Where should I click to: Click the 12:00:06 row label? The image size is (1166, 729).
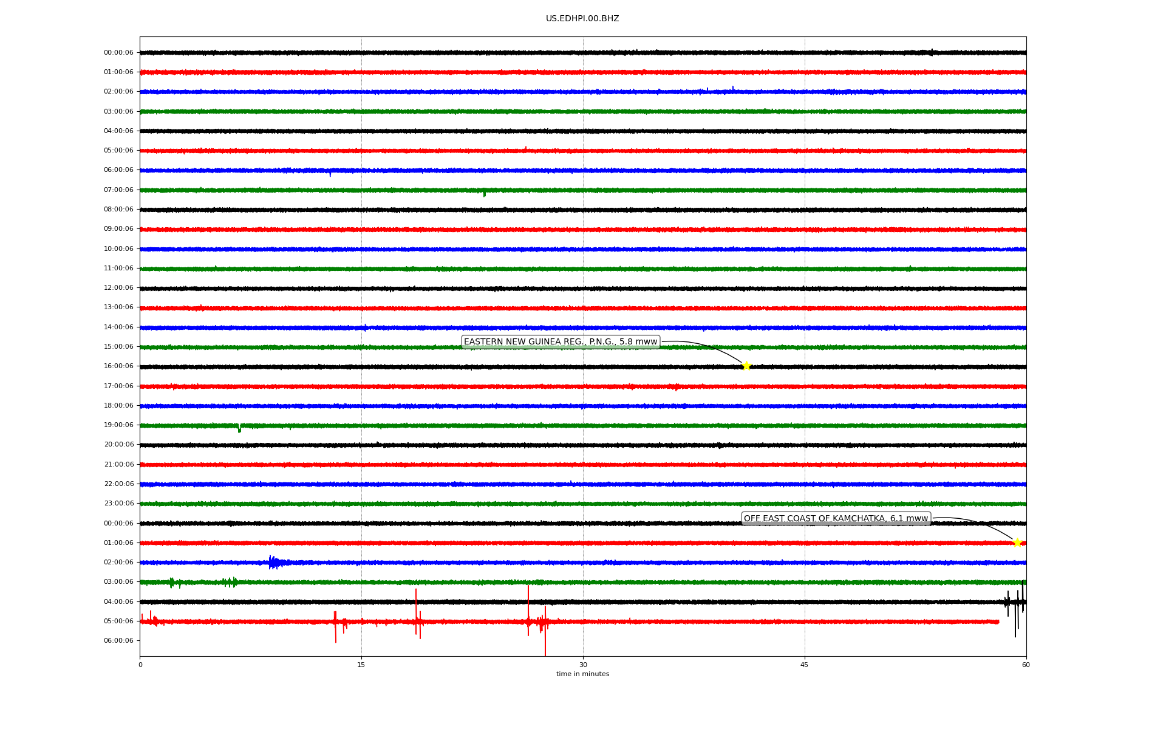pyautogui.click(x=118, y=288)
